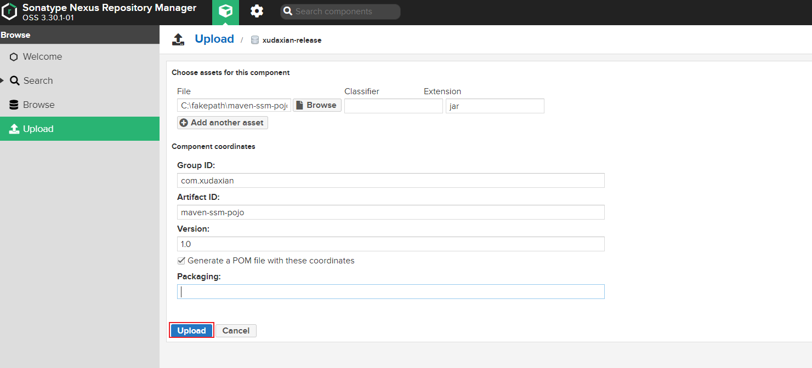This screenshot has width=812, height=368.
Task: Click the Sonatype Nexus Repository Manager title
Action: pyautogui.click(x=109, y=8)
